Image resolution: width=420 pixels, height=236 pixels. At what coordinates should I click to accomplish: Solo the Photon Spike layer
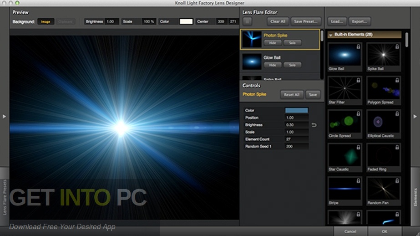pos(292,43)
